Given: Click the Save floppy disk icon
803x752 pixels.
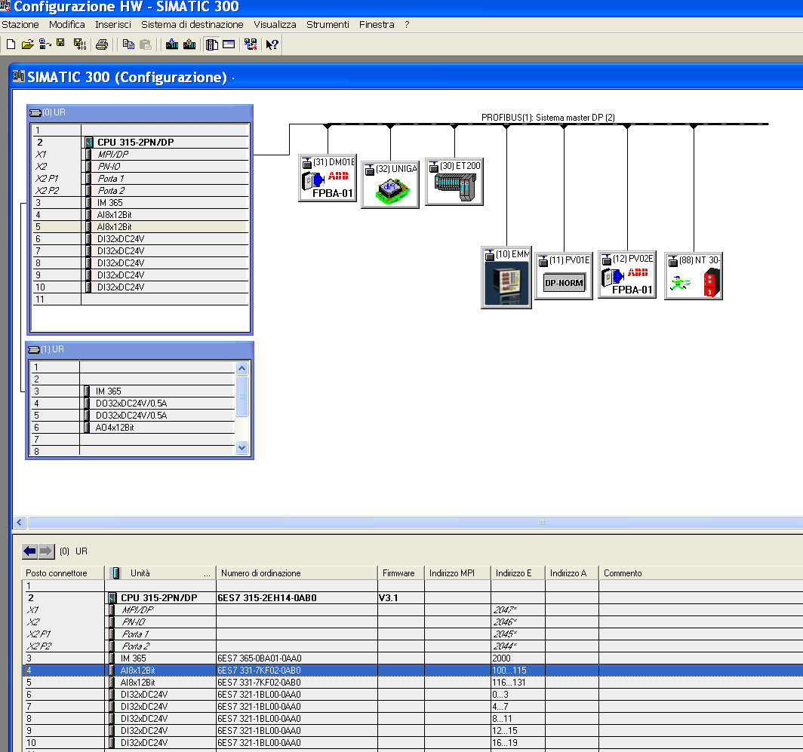Looking at the screenshot, I should coord(61,44).
